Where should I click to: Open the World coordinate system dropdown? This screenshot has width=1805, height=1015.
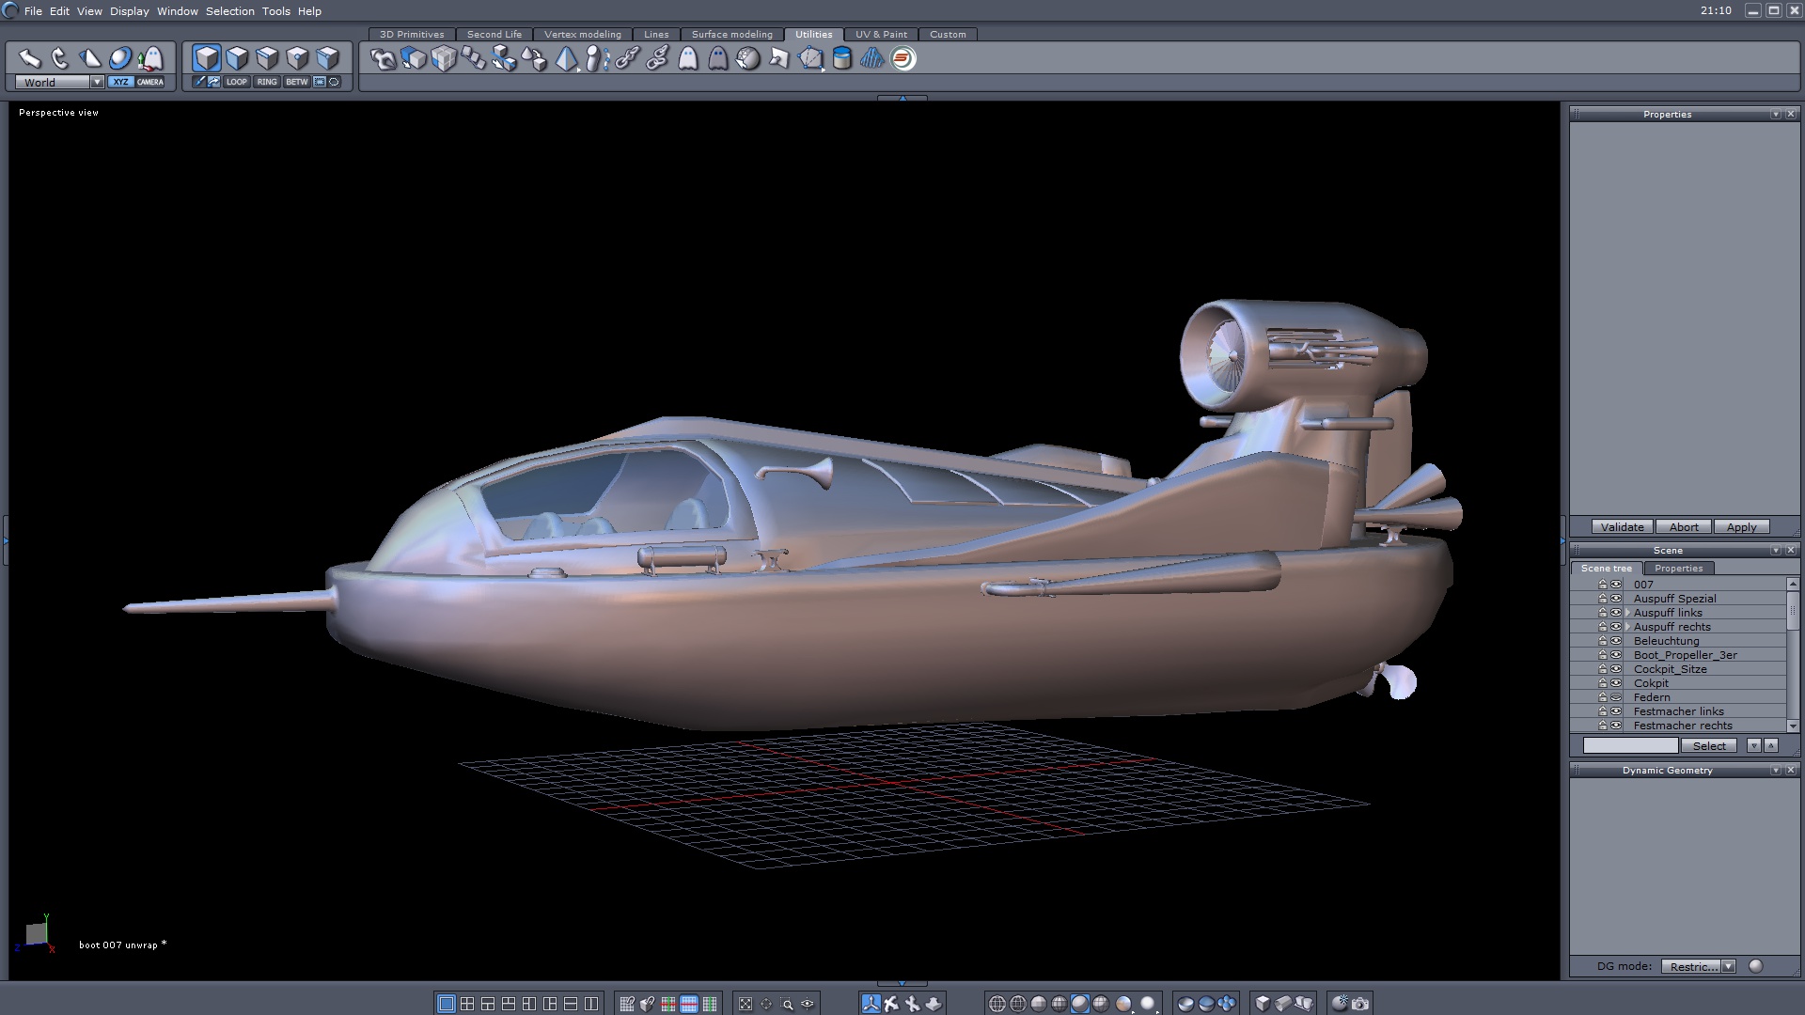[97, 83]
